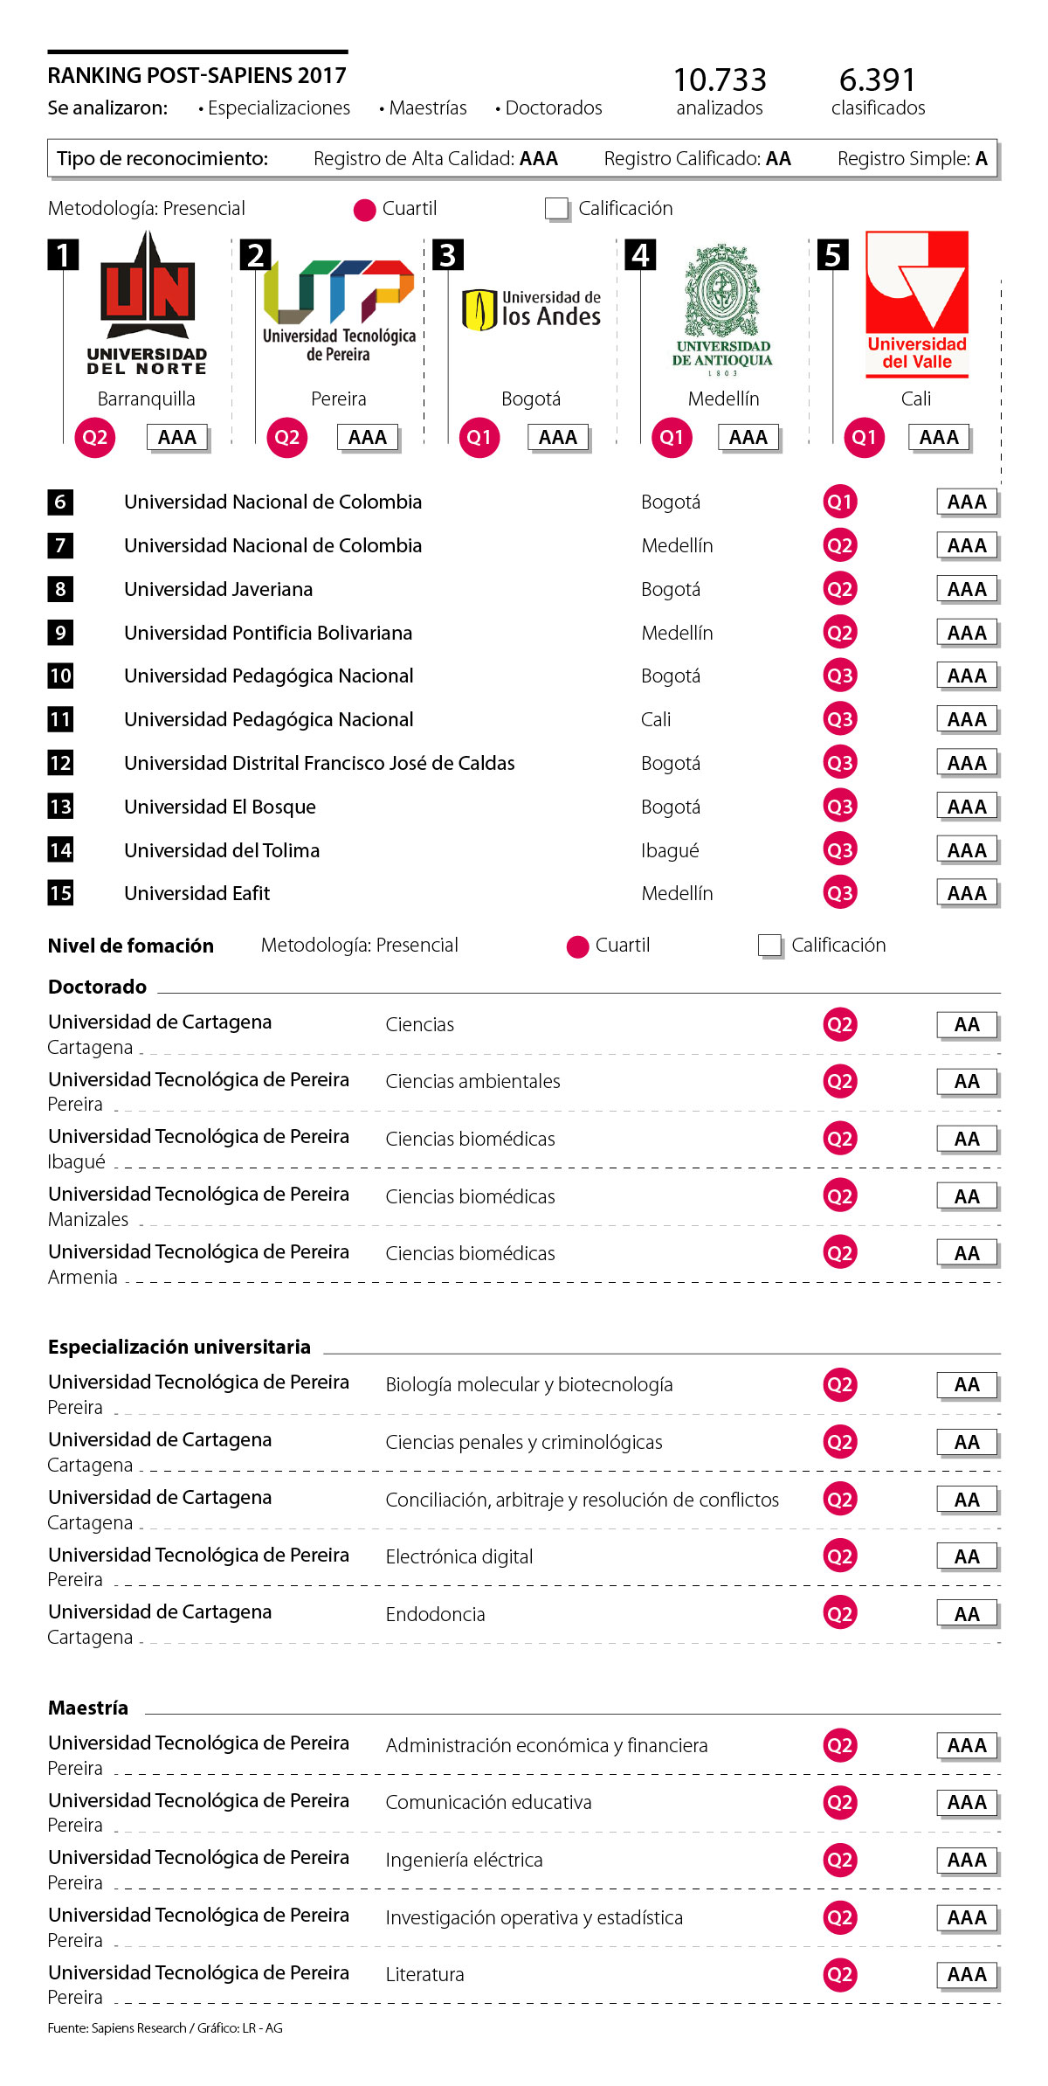The width and height of the screenshot is (1048, 2086).
Task: Select the Universidad del Valle logo
Action: point(916,303)
